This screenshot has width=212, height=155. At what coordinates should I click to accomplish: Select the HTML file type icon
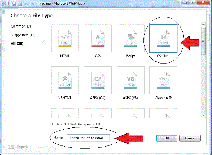(x=65, y=38)
